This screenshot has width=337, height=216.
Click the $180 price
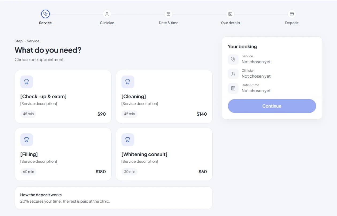pyautogui.click(x=101, y=172)
